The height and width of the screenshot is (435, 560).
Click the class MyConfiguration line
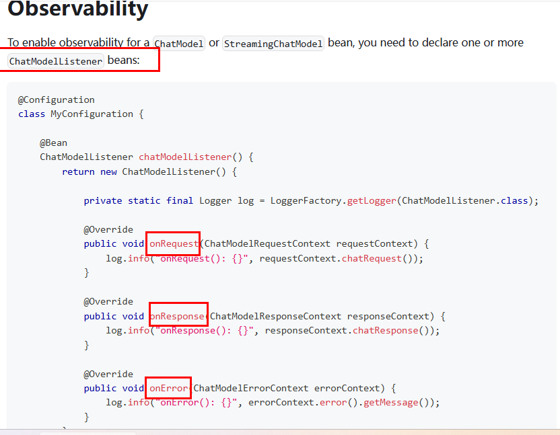[x=81, y=114]
